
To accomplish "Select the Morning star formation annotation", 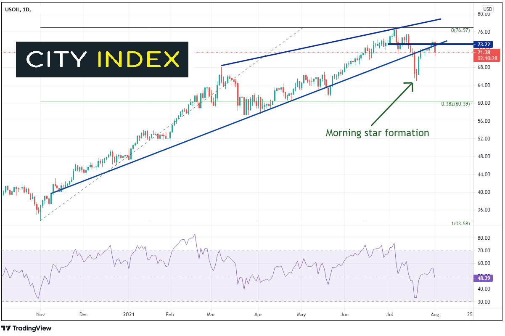I will [377, 133].
